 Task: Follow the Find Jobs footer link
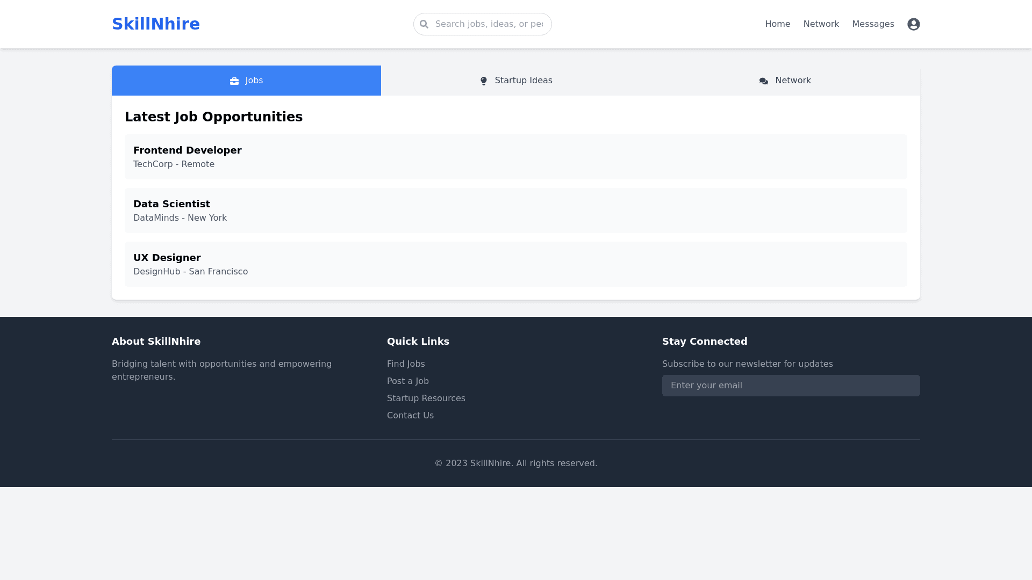pyautogui.click(x=406, y=364)
